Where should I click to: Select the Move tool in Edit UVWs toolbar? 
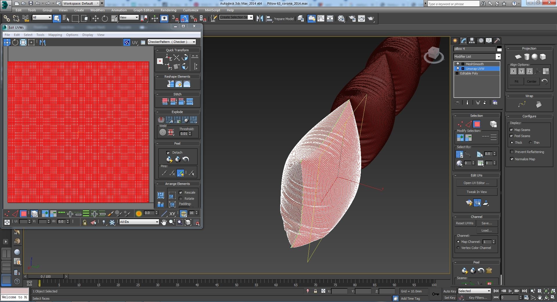click(7, 42)
